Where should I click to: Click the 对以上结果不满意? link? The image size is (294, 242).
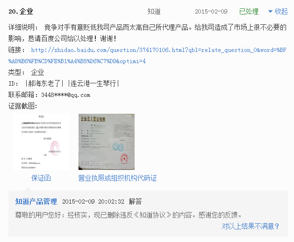coord(251,226)
